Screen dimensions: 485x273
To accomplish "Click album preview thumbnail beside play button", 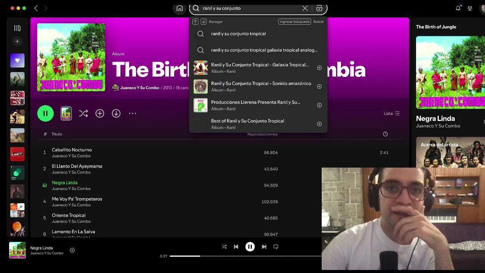I will click(x=66, y=113).
